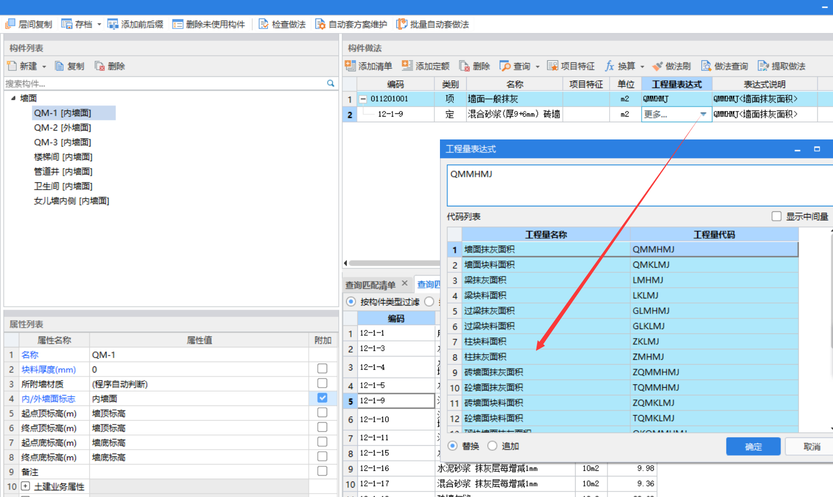This screenshot has width=833, height=497.
Task: Click the 删除 icon in 构件做法 toolbar
Action: click(465, 66)
